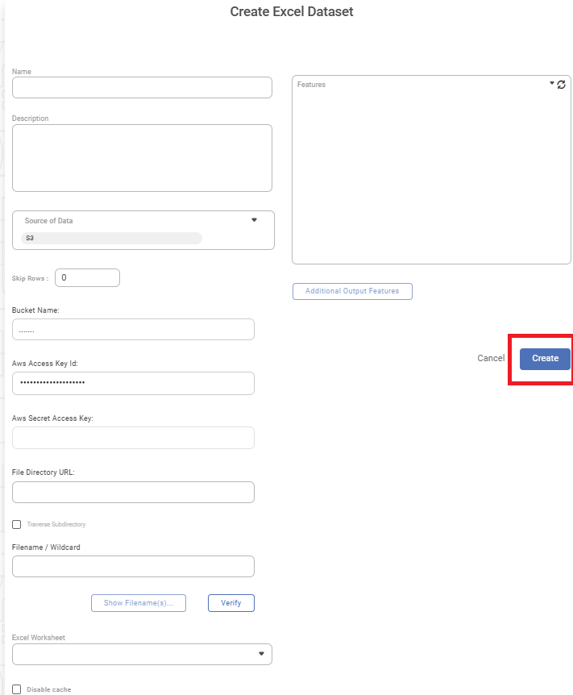Enable the Traverse Subdirectory checkbox
This screenshot has height=695, width=573.
(17, 524)
